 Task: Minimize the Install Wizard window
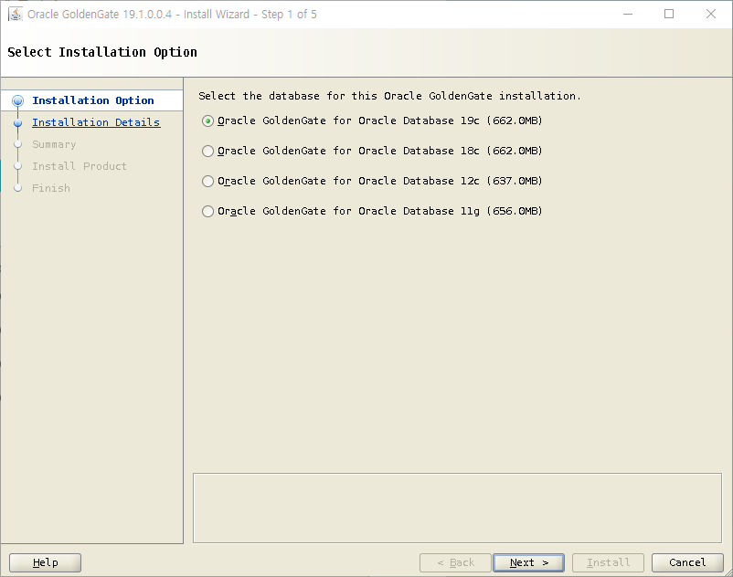tap(628, 14)
